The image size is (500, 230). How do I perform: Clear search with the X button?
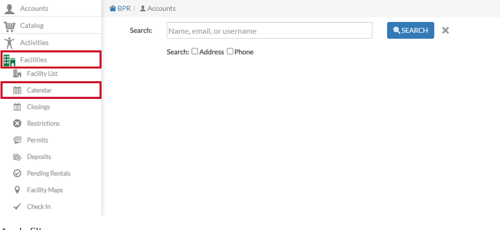click(x=445, y=30)
